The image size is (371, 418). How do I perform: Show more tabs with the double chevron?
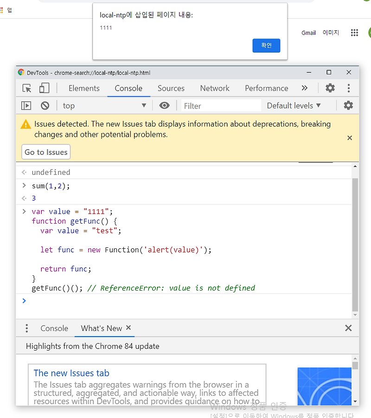point(305,88)
